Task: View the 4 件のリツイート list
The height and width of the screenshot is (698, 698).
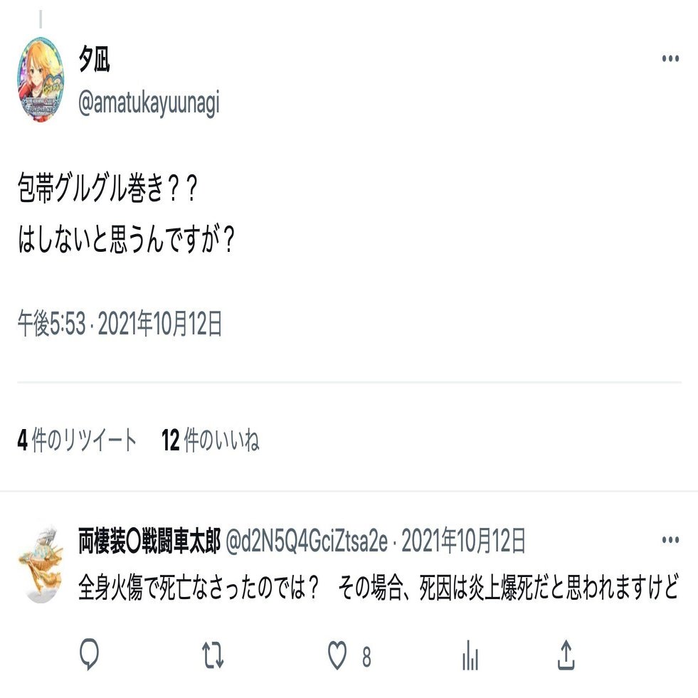Action: pos(77,440)
